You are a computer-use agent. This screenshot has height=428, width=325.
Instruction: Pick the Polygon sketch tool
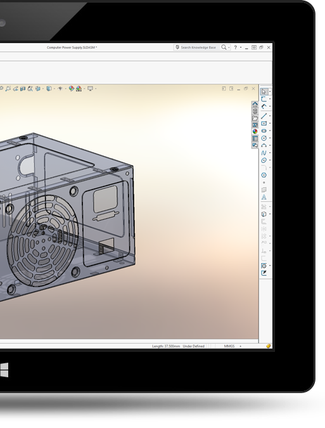tap(264, 175)
